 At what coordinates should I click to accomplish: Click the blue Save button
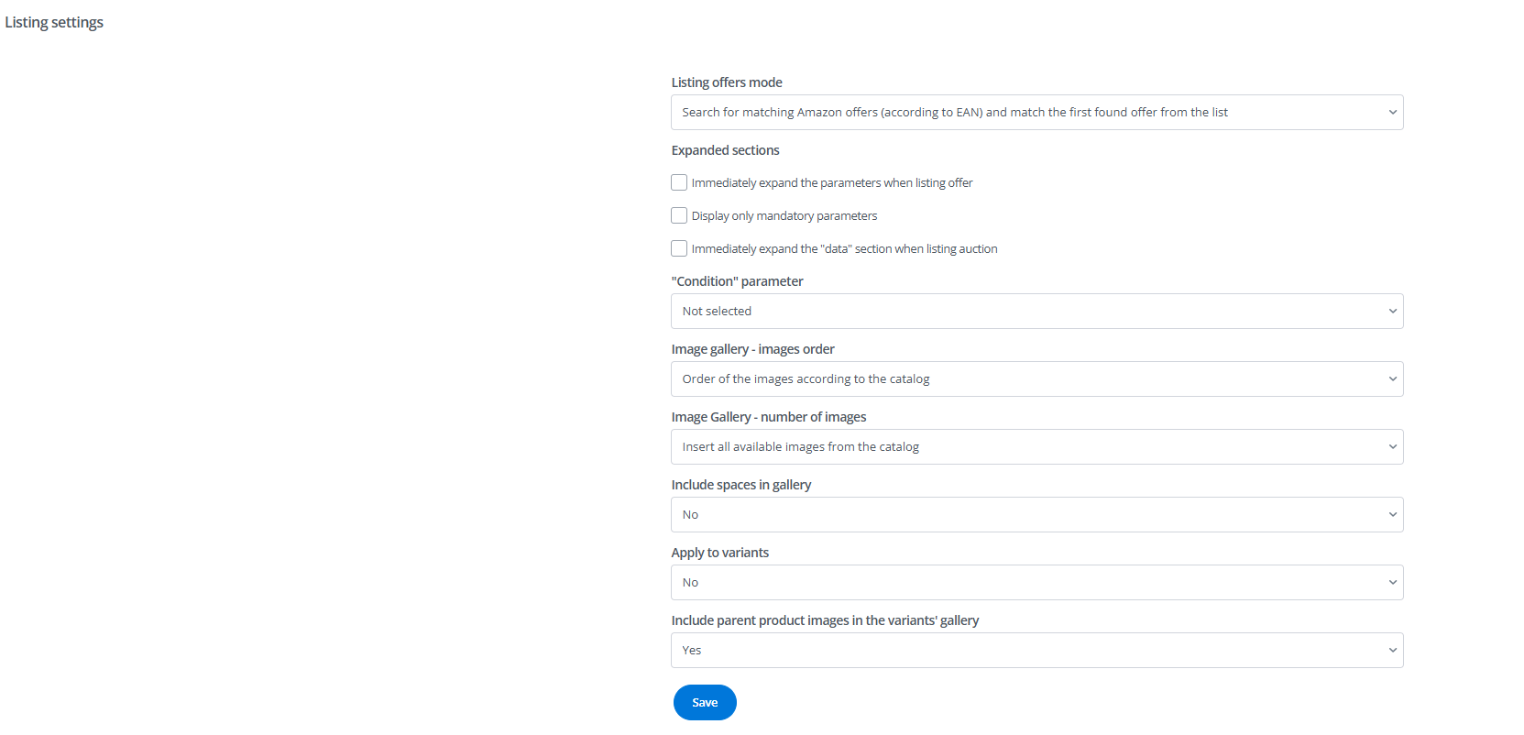coord(705,703)
